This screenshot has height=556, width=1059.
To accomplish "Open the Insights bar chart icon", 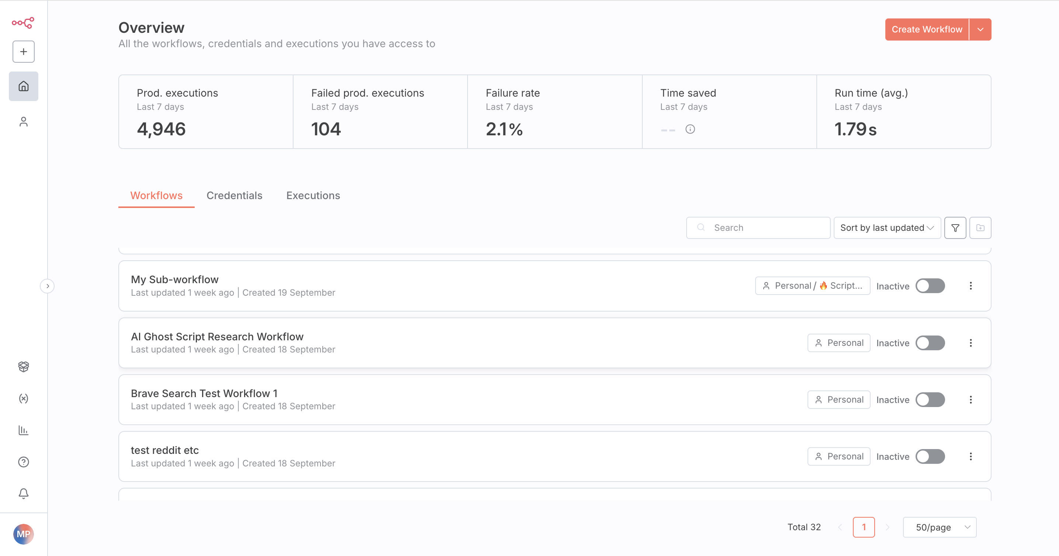I will 24,430.
